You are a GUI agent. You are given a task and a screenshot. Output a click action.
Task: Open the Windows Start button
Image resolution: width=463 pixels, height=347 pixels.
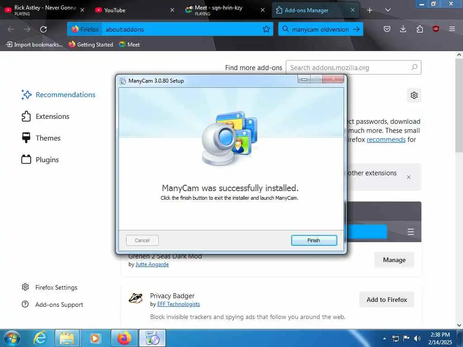[x=12, y=338]
